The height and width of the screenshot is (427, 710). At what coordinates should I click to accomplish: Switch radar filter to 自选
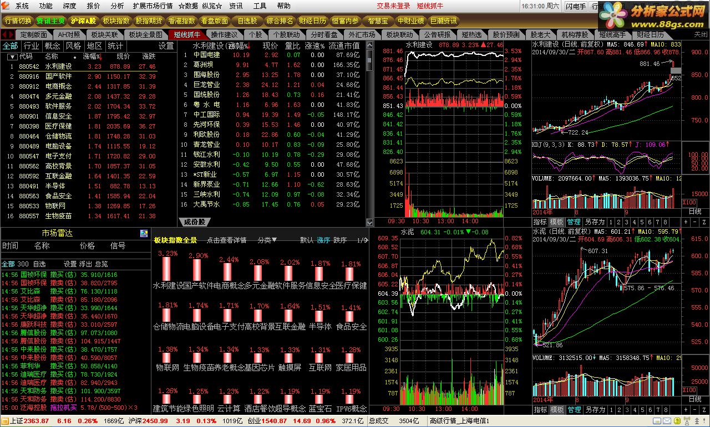point(39,264)
